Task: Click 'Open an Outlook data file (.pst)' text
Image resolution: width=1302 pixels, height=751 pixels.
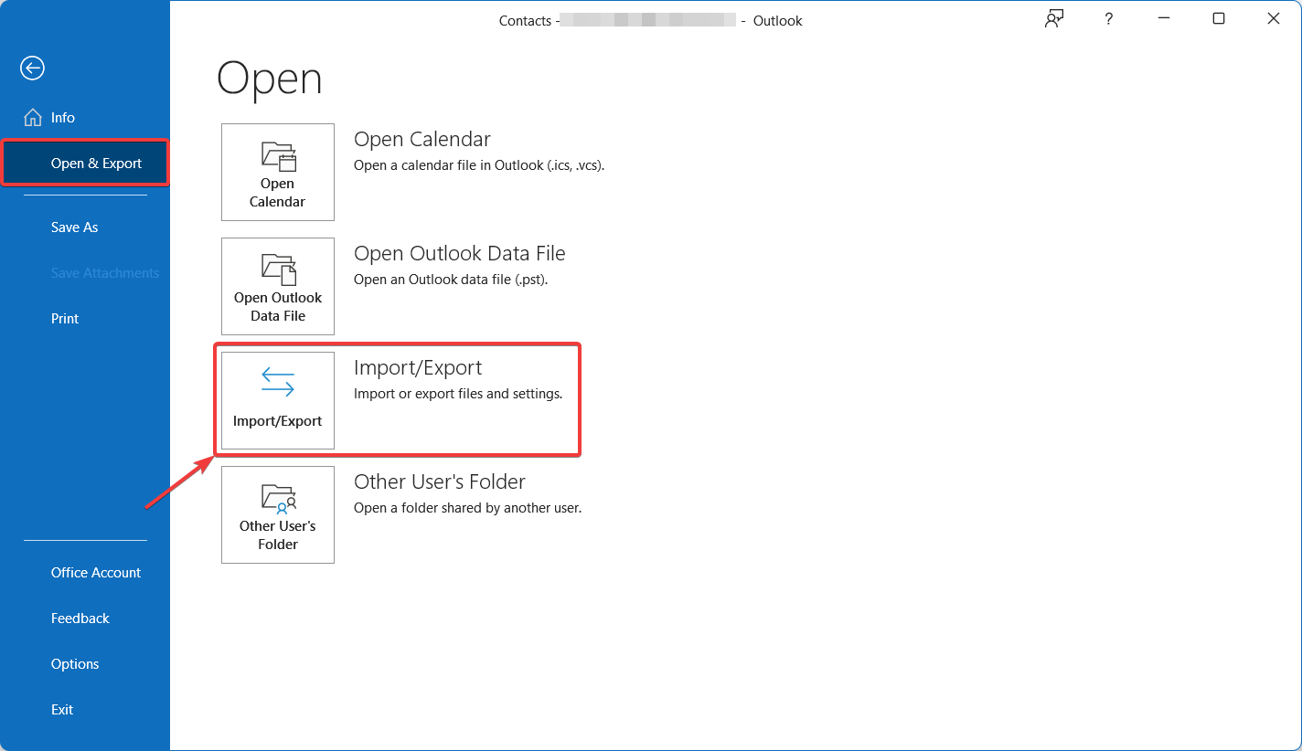Action: point(451,280)
